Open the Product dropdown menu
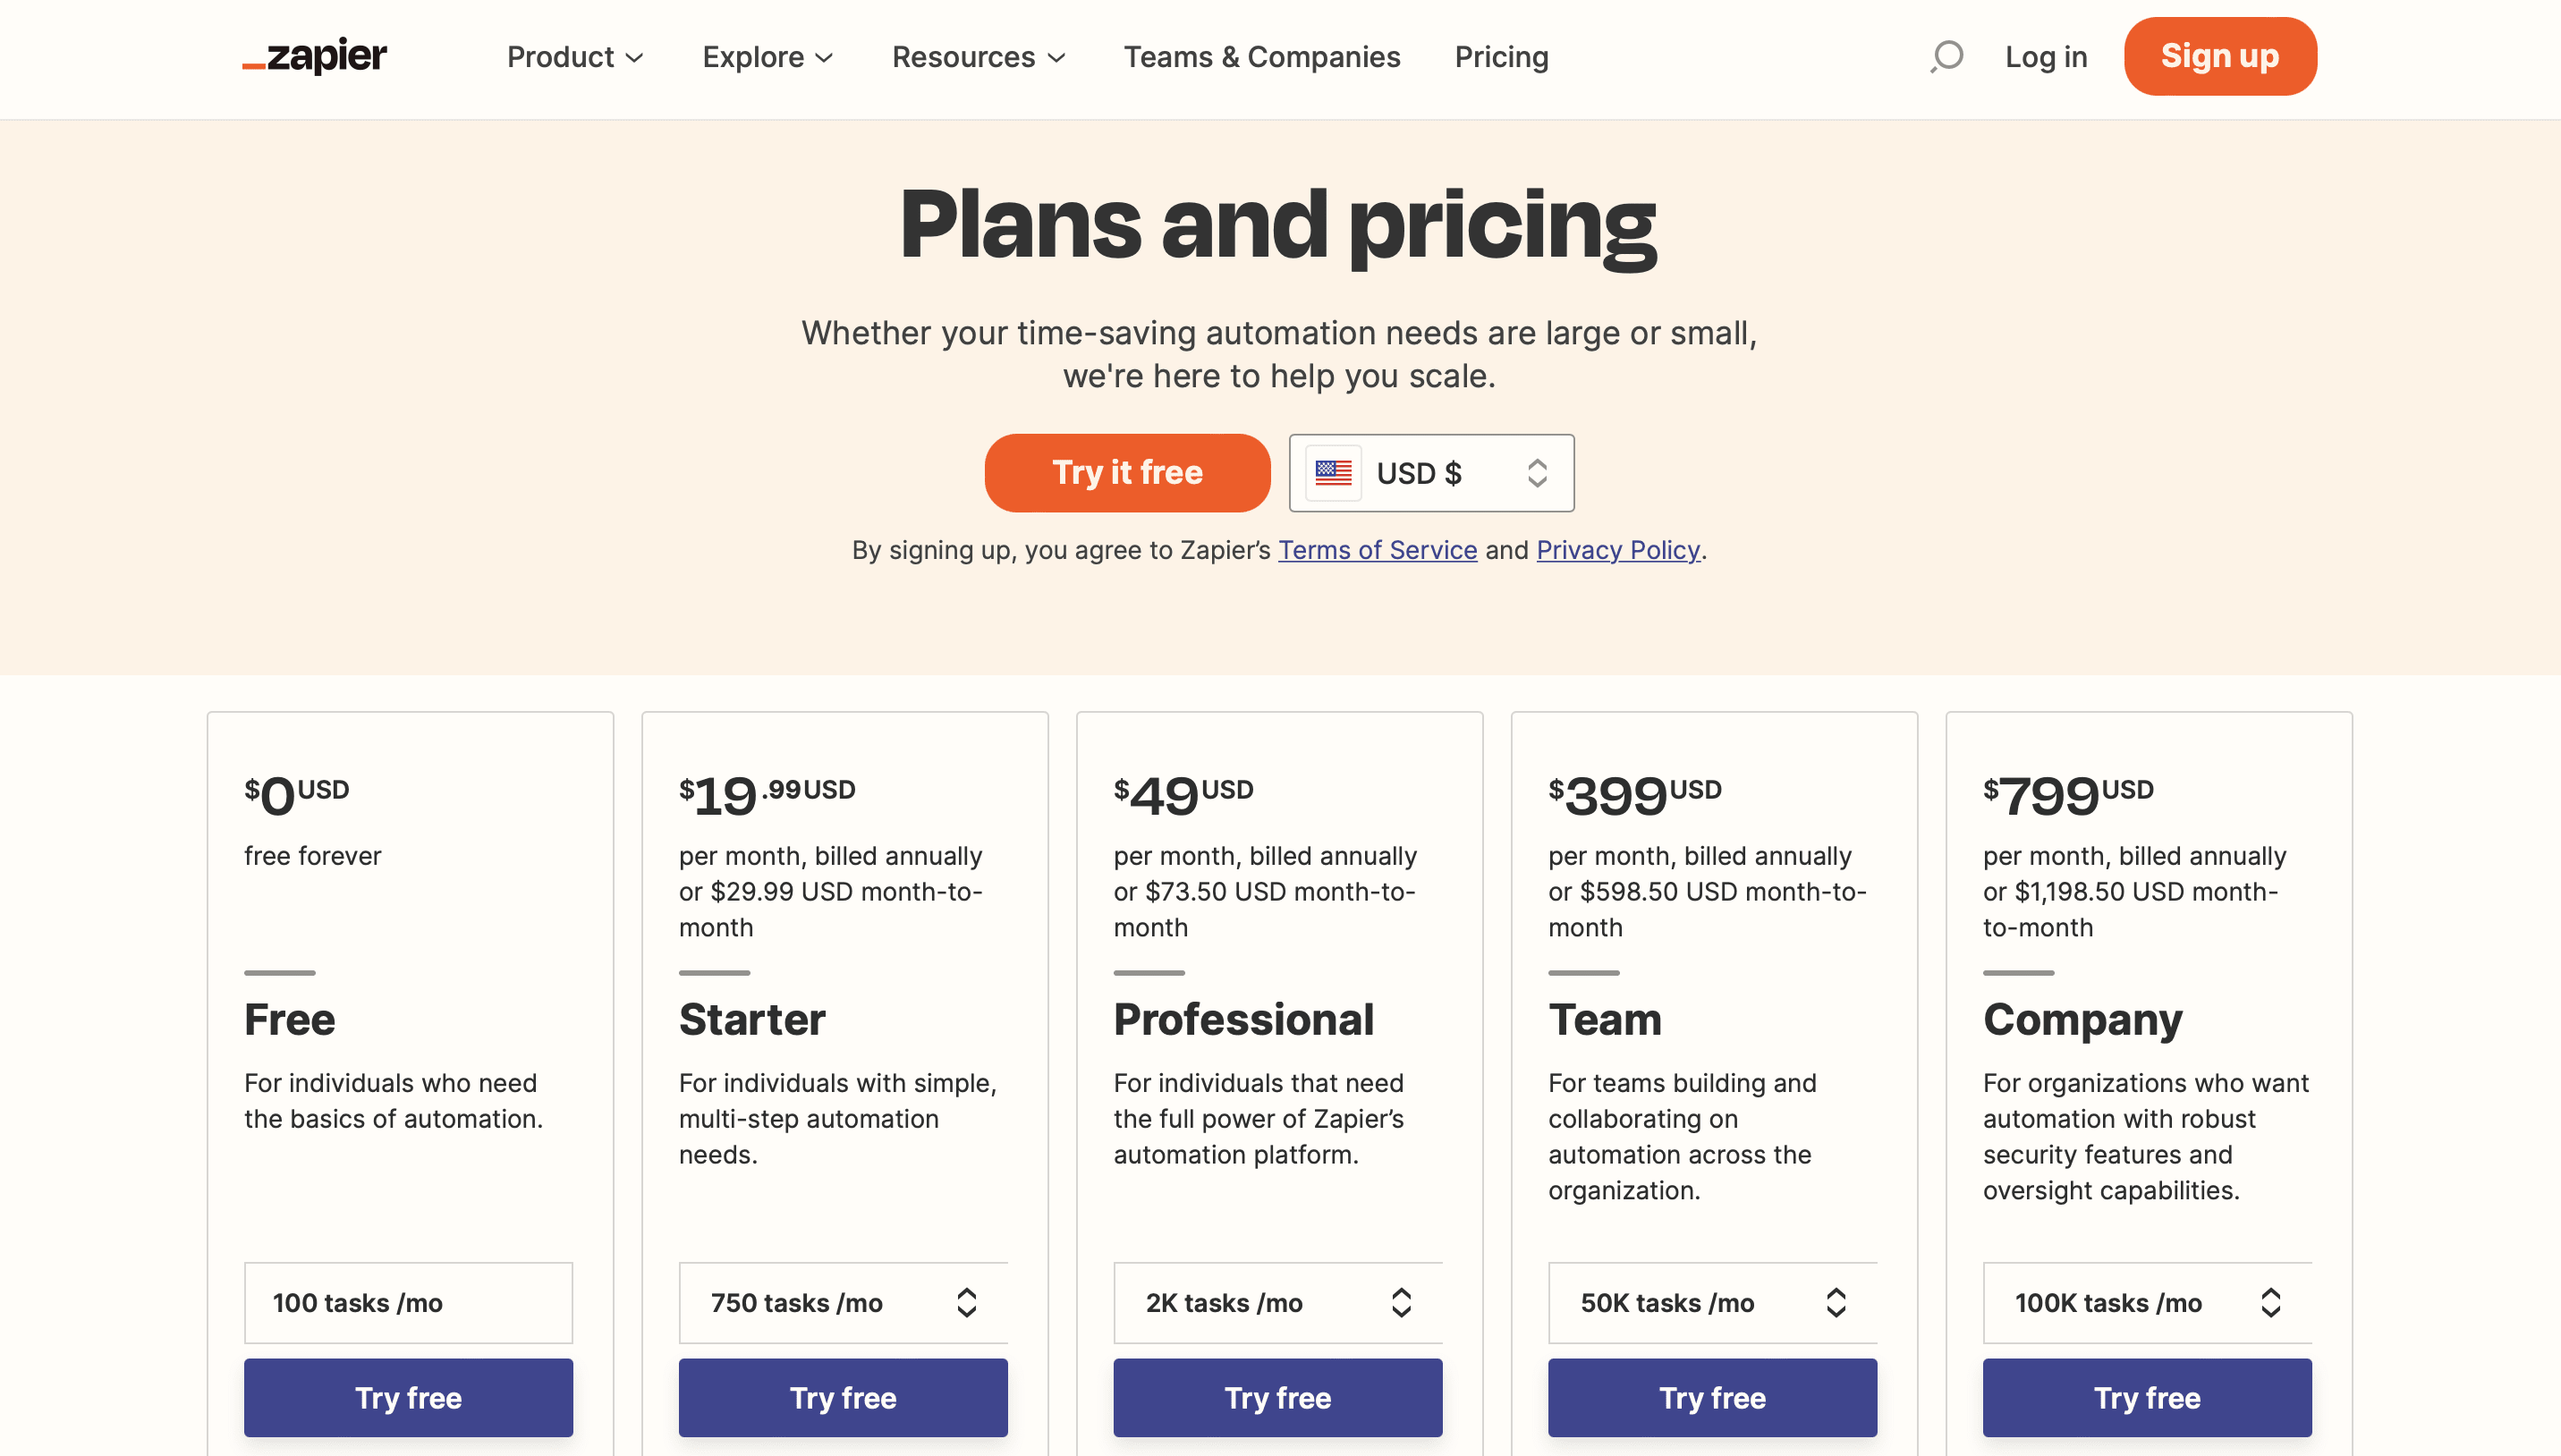Image resolution: width=2561 pixels, height=1456 pixels. 570,56
